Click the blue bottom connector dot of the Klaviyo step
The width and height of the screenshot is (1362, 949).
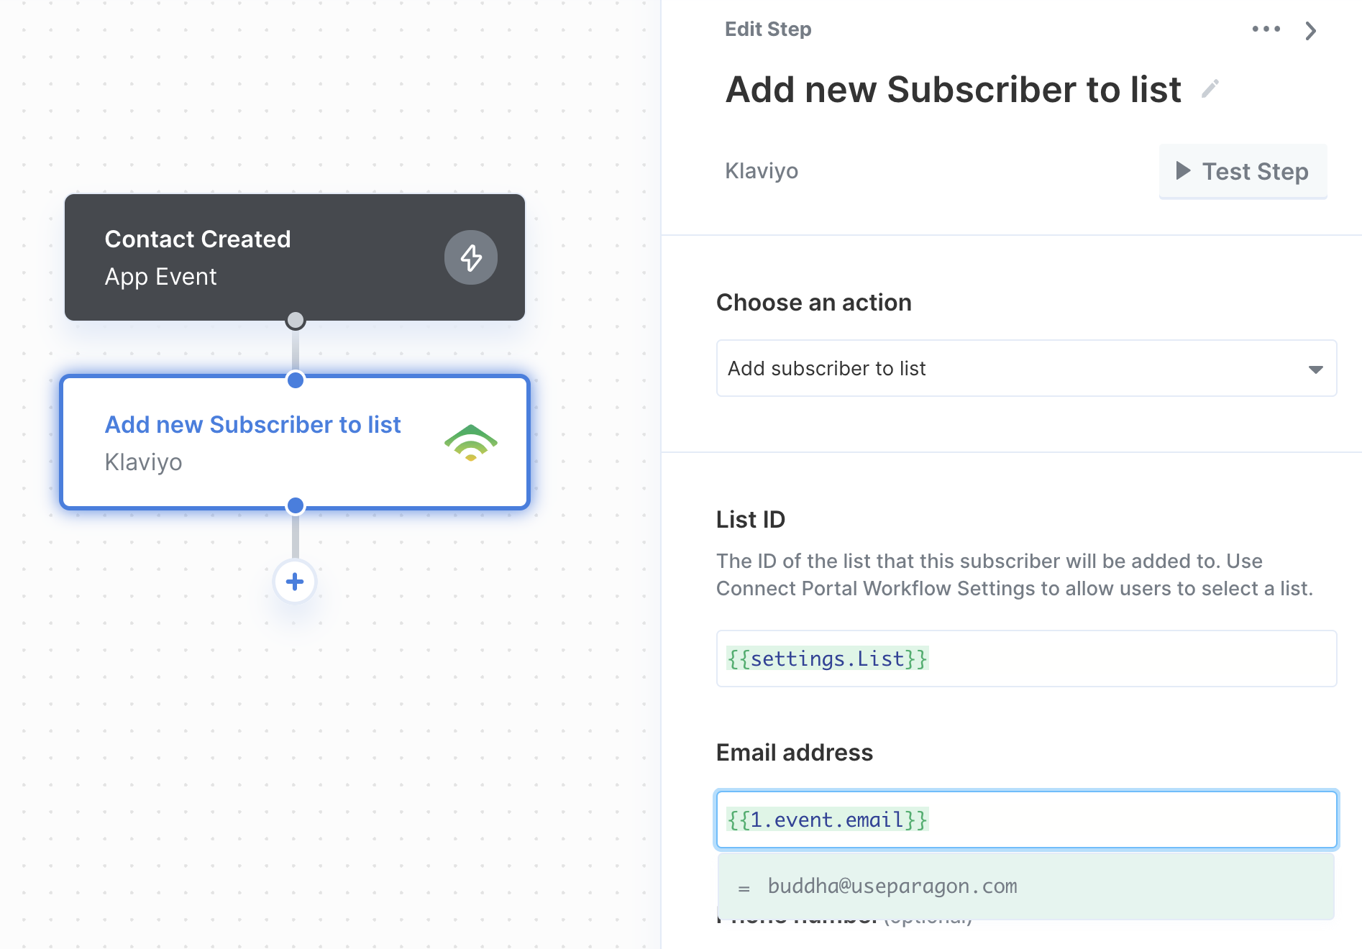pos(295,506)
